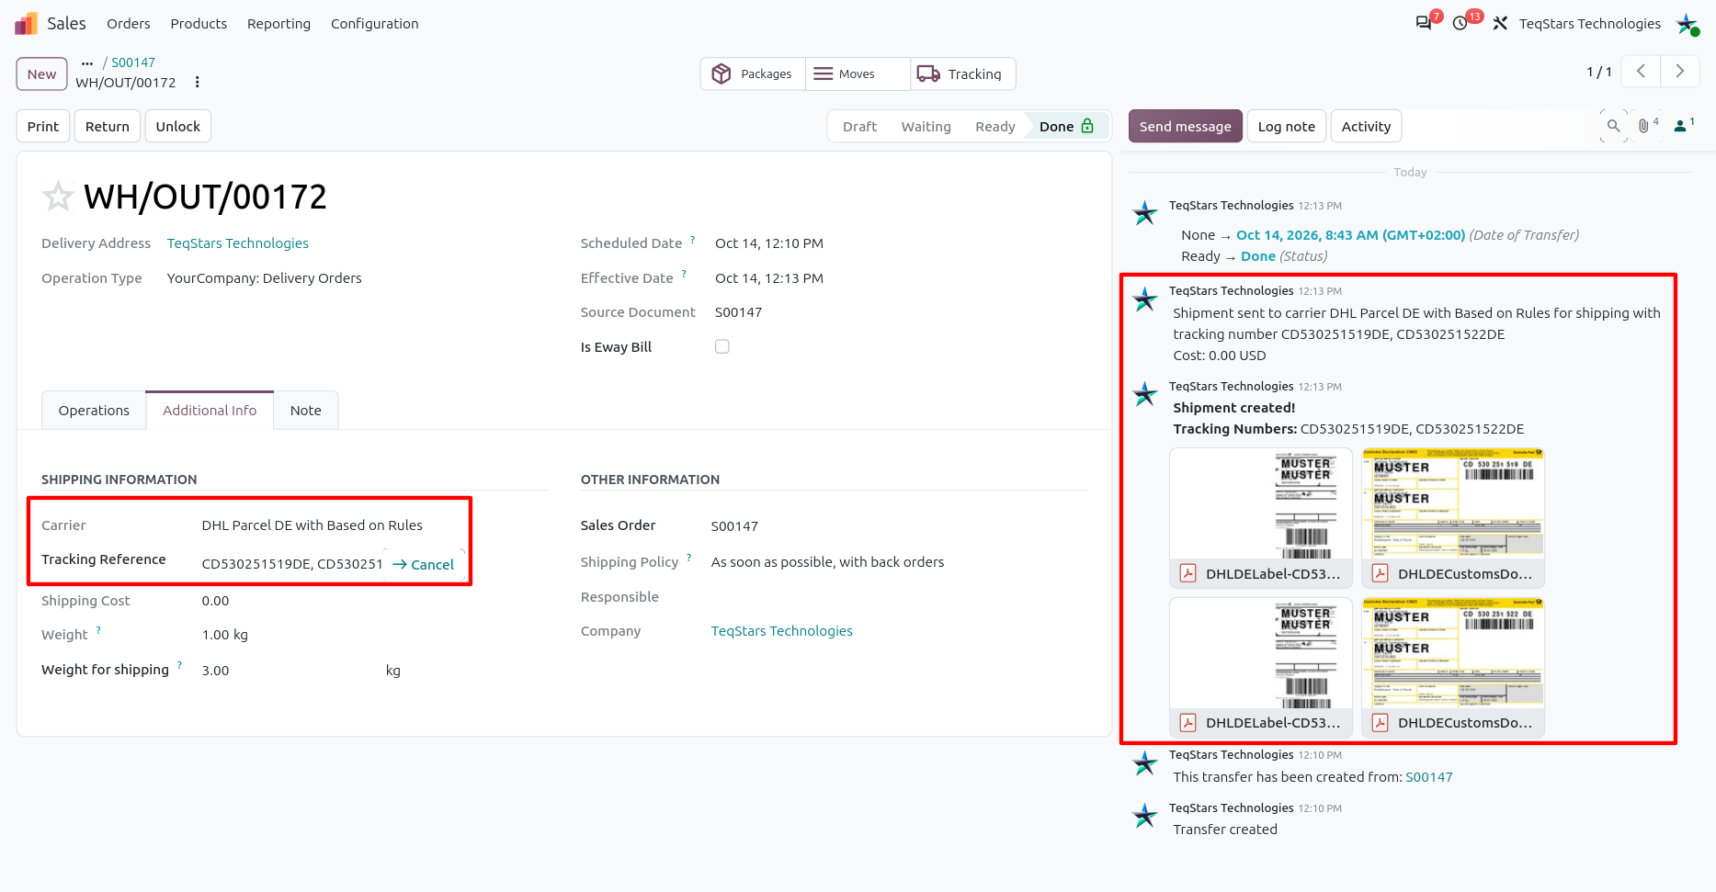Select the Done status stage
Image resolution: width=1716 pixels, height=892 pixels.
click(x=1066, y=127)
